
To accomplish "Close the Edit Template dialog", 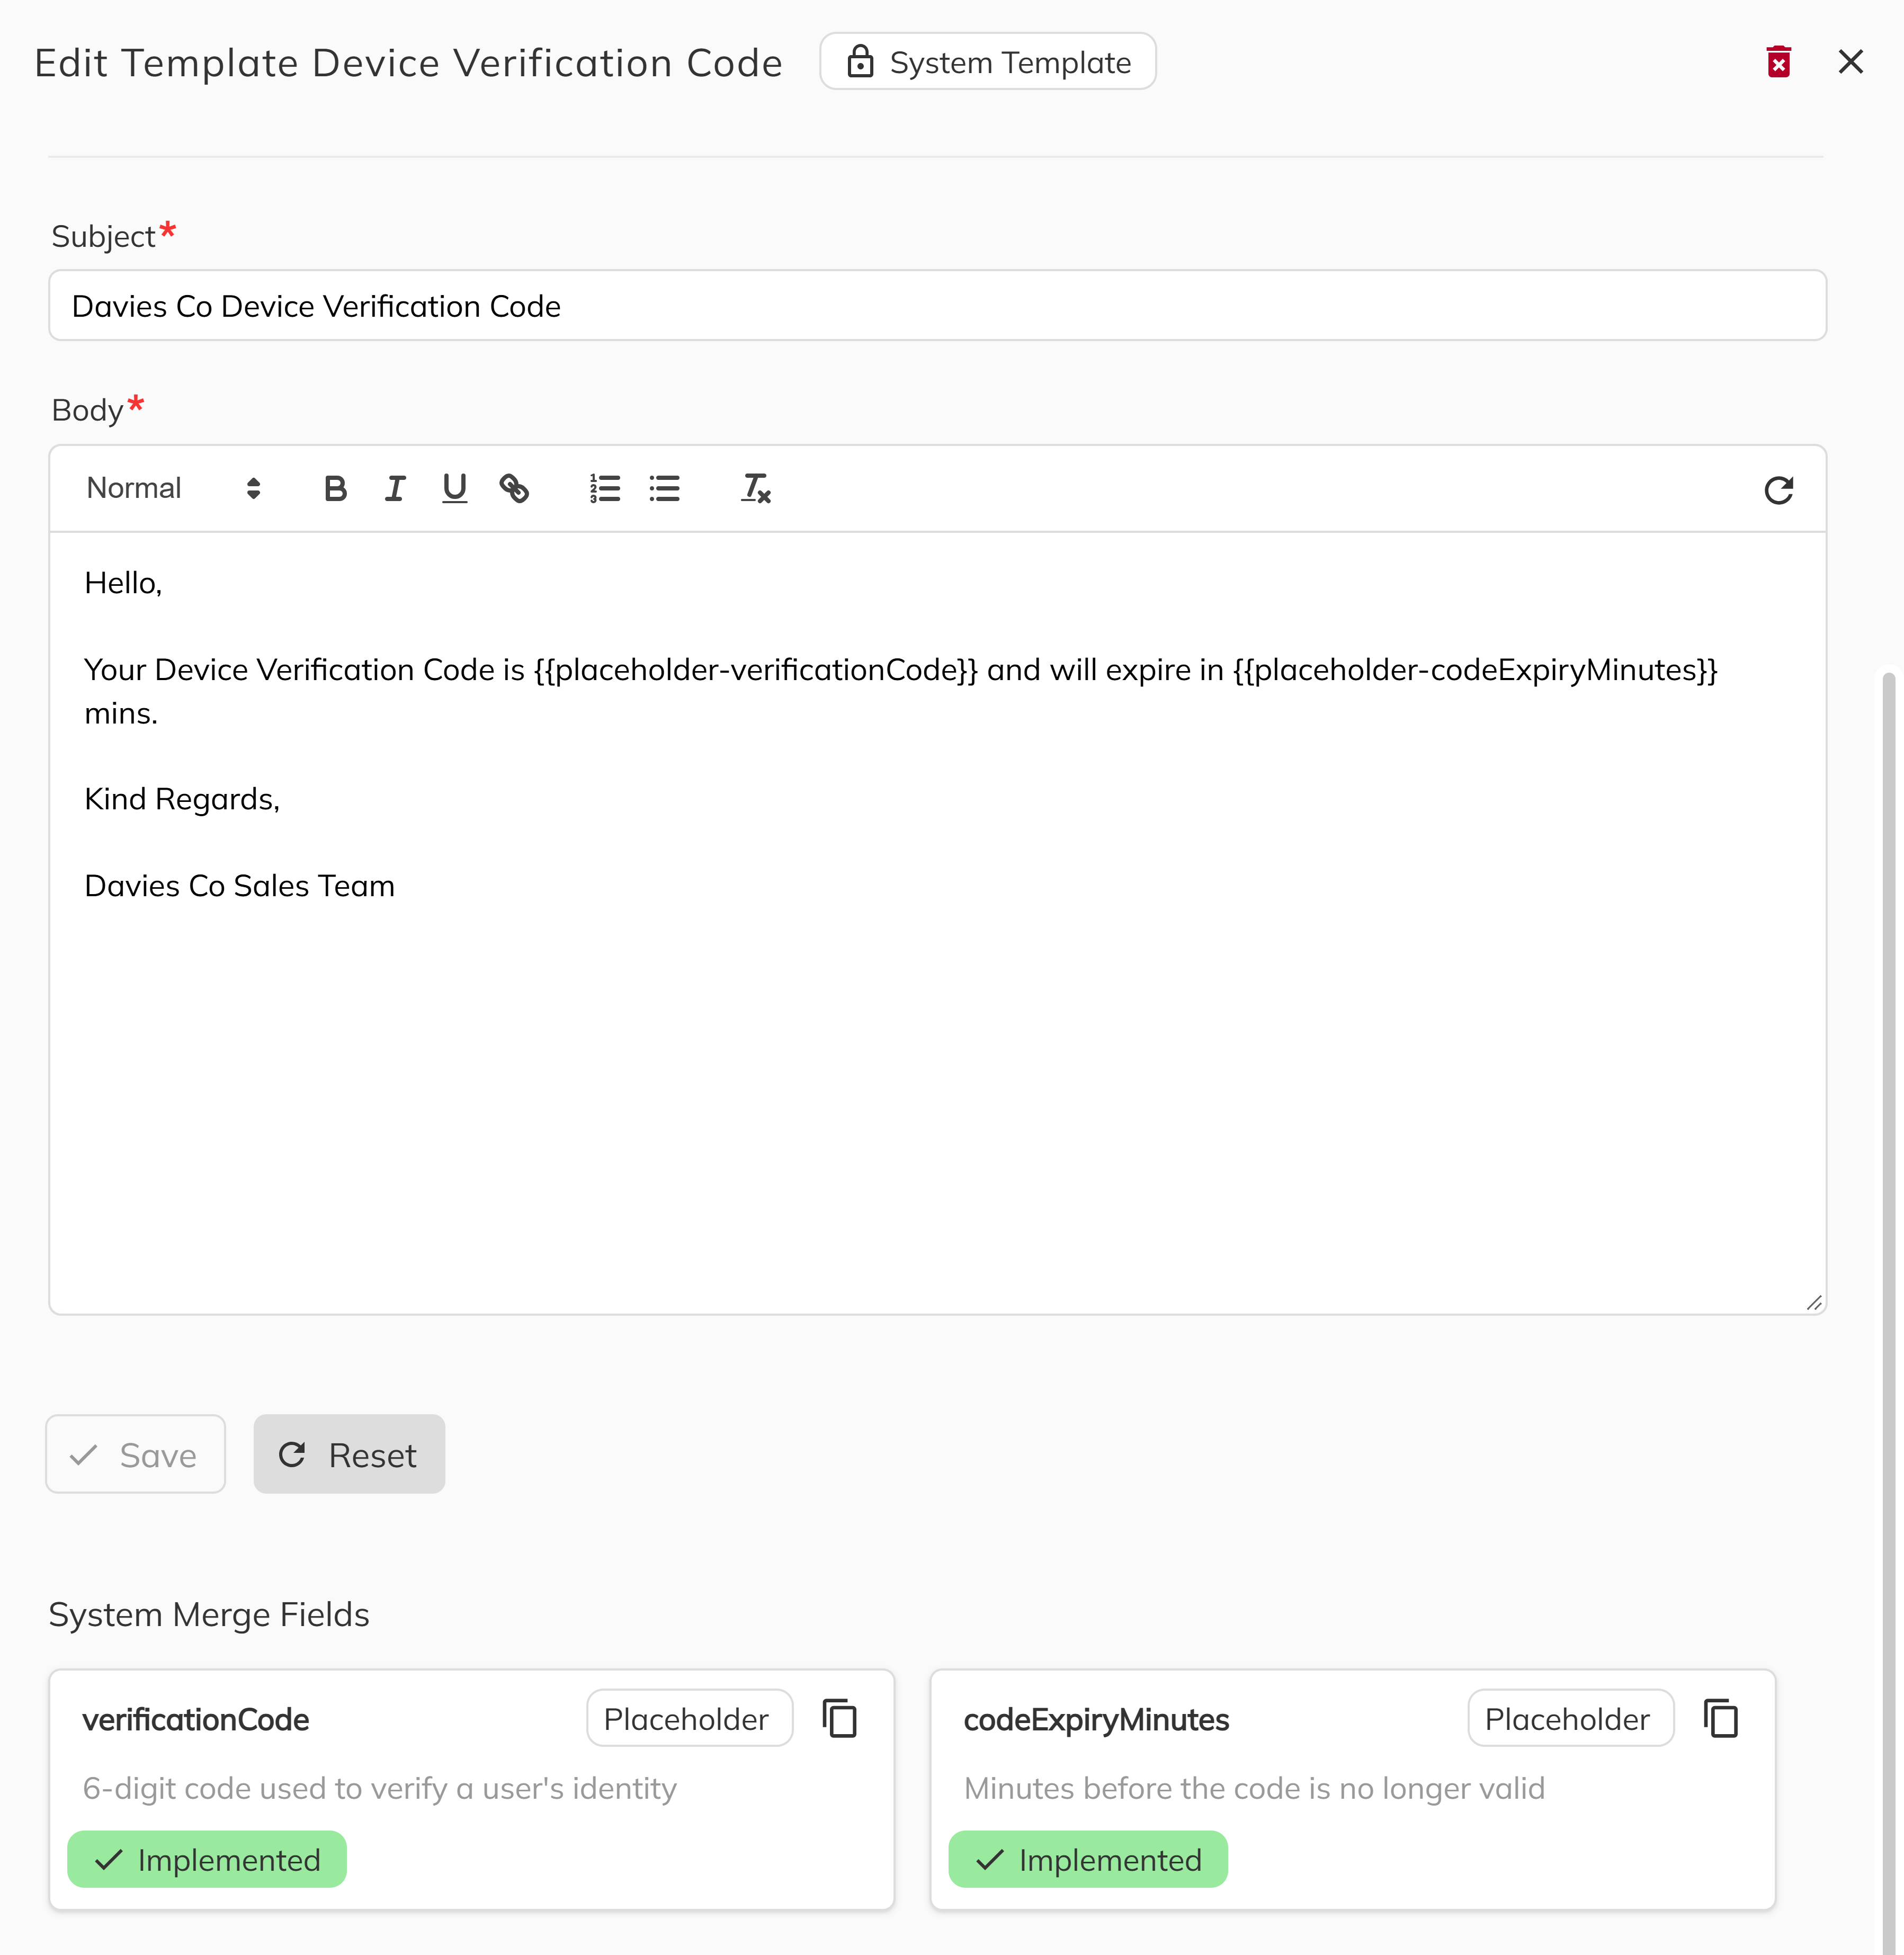I will [x=1851, y=61].
